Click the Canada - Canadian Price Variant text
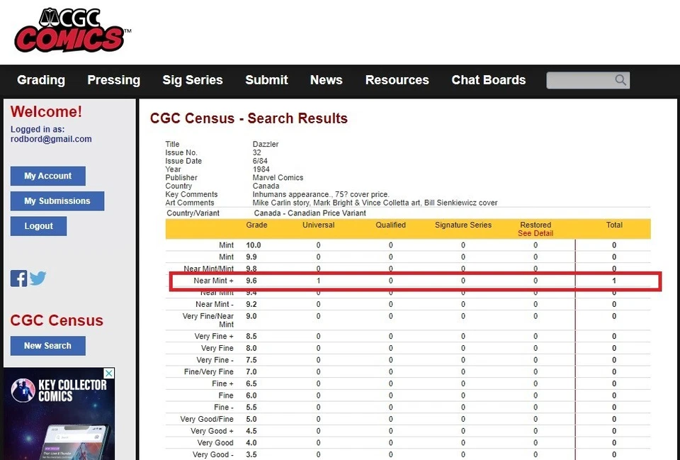The height and width of the screenshot is (460, 680). click(x=310, y=213)
